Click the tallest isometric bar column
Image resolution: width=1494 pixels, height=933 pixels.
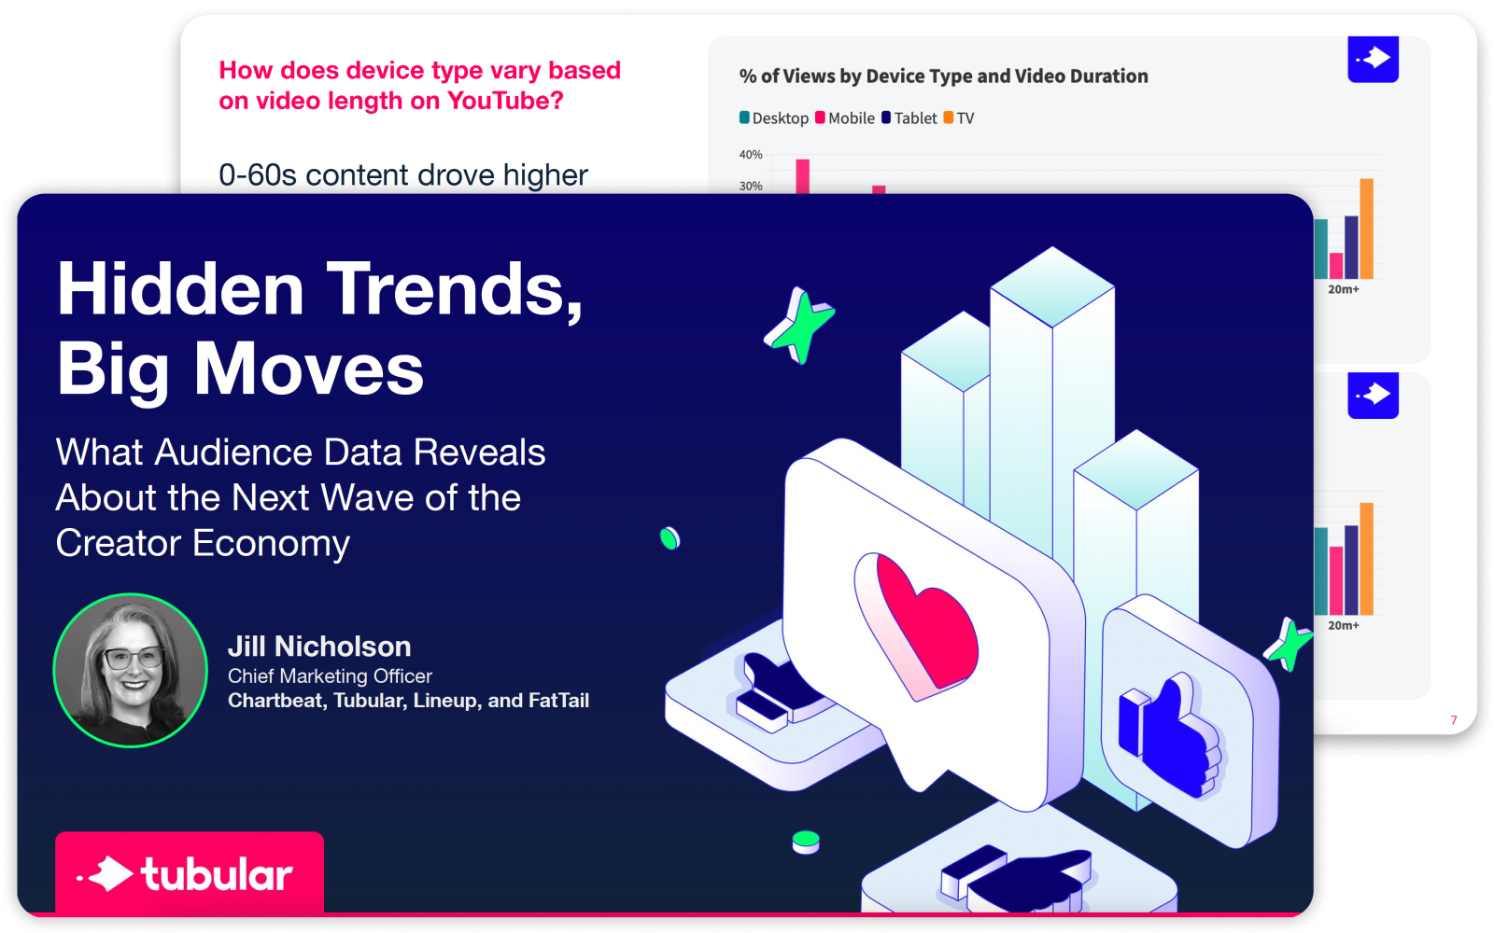pyautogui.click(x=1052, y=401)
